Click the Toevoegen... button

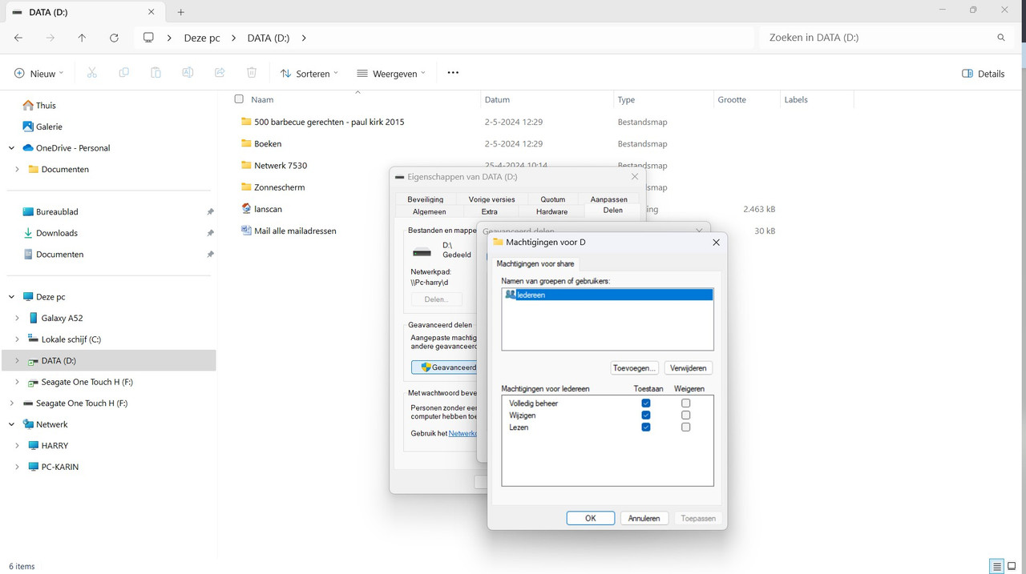(x=635, y=368)
